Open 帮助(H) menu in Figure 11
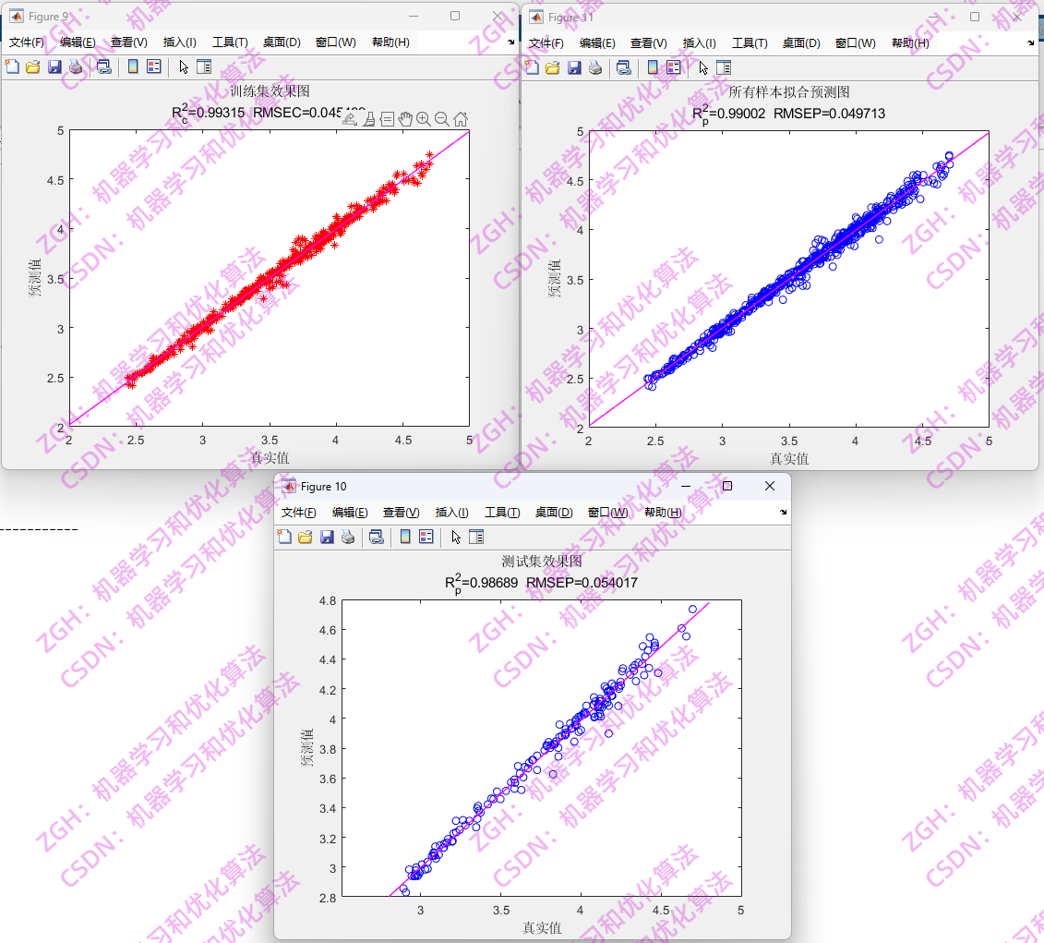The height and width of the screenshot is (943, 1044). 910,42
